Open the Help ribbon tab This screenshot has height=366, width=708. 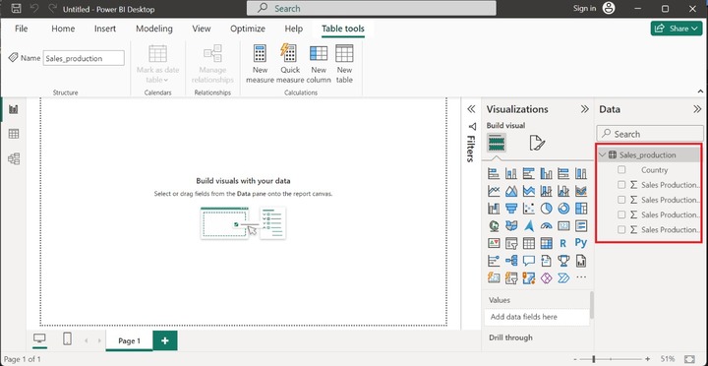click(293, 29)
